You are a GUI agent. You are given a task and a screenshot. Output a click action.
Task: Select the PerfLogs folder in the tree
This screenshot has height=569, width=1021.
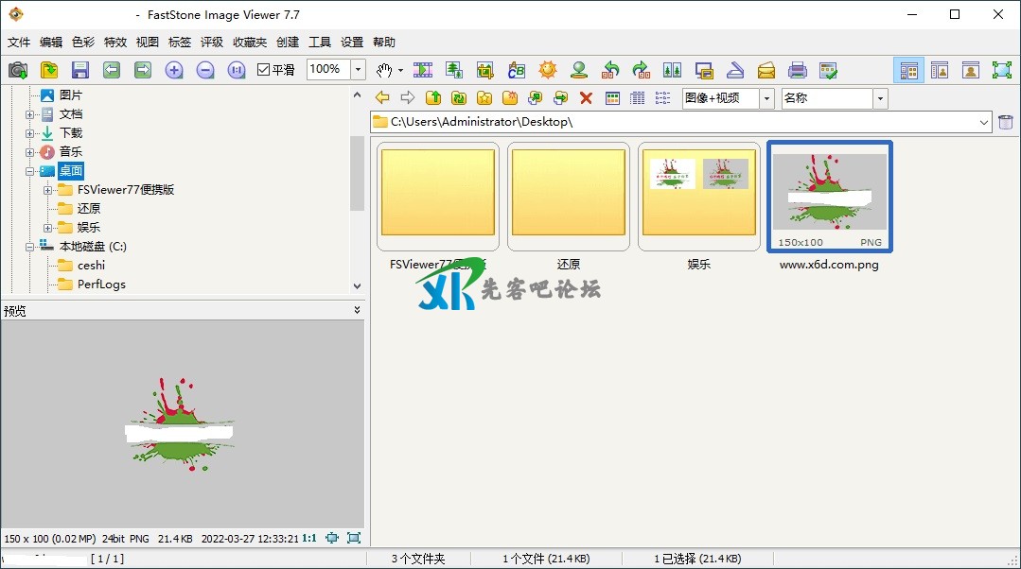pos(101,284)
